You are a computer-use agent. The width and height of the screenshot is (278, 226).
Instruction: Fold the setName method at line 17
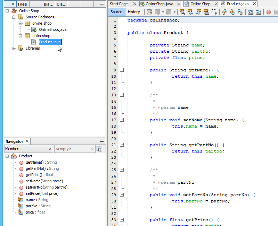coord(122,120)
